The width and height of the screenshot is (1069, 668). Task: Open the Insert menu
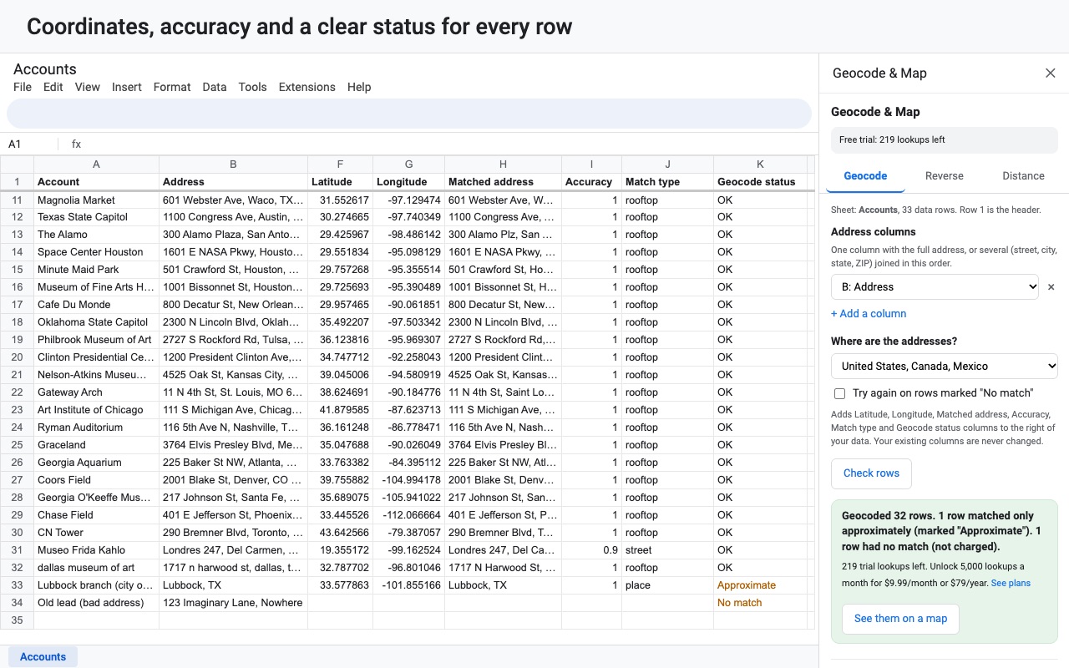click(127, 87)
